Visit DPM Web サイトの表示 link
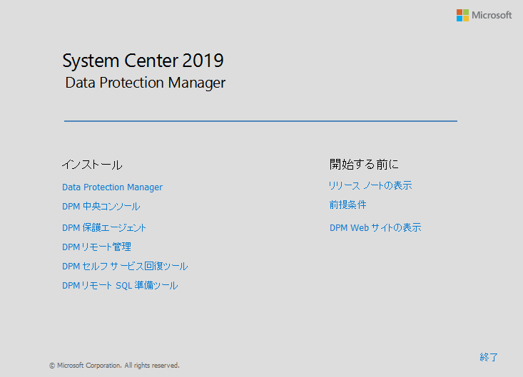This screenshot has height=377, width=523. coord(375,228)
